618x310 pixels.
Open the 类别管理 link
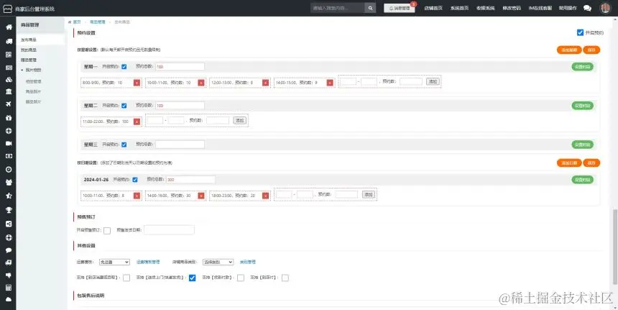pyautogui.click(x=248, y=262)
